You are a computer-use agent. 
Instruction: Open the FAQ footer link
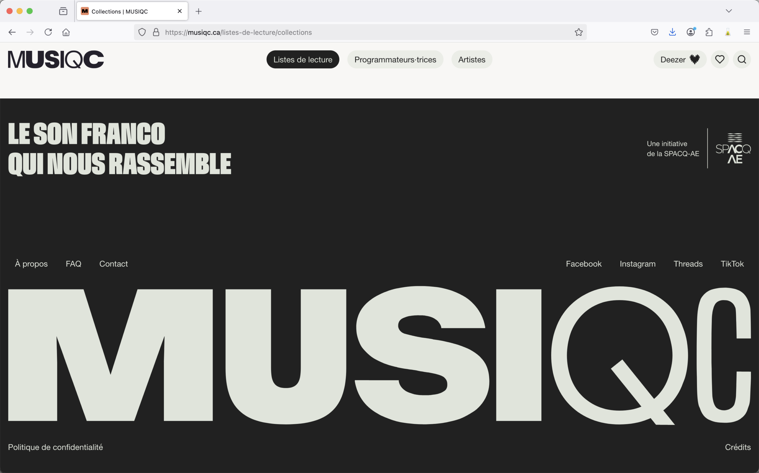point(74,264)
